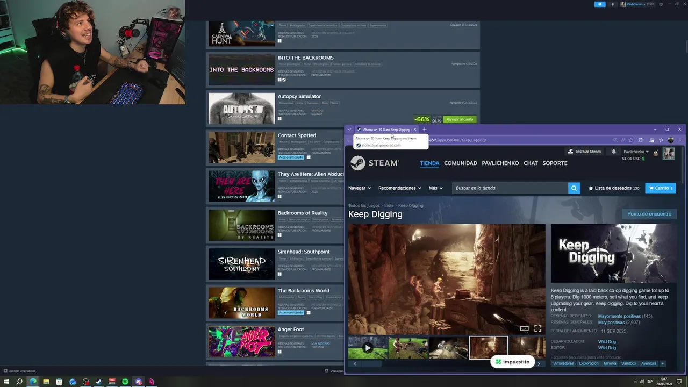Open Lista de deseados wishlist
688x387 pixels.
pyautogui.click(x=614, y=188)
